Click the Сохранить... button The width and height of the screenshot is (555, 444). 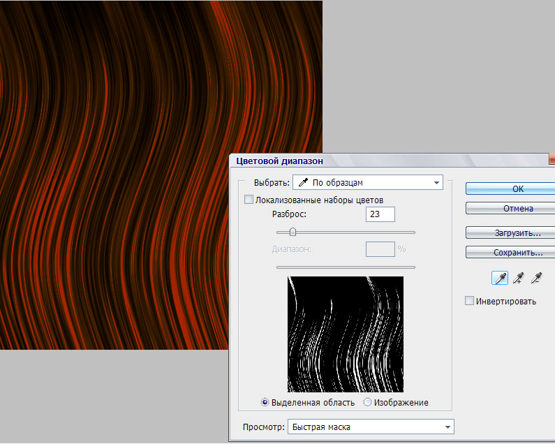click(x=510, y=252)
